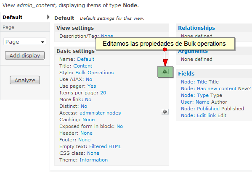Switch to the Page display tab
Image resolution: width=252 pixels, height=172 pixels.
coord(8,27)
